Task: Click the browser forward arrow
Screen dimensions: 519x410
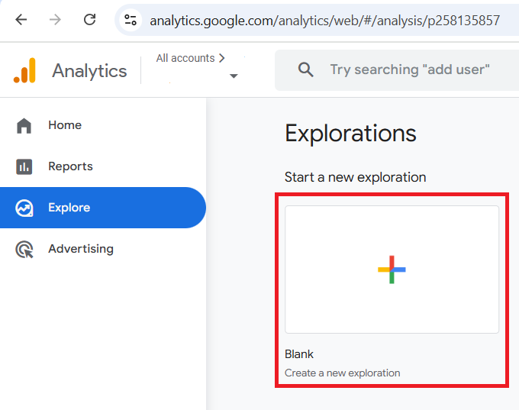Action: point(55,20)
